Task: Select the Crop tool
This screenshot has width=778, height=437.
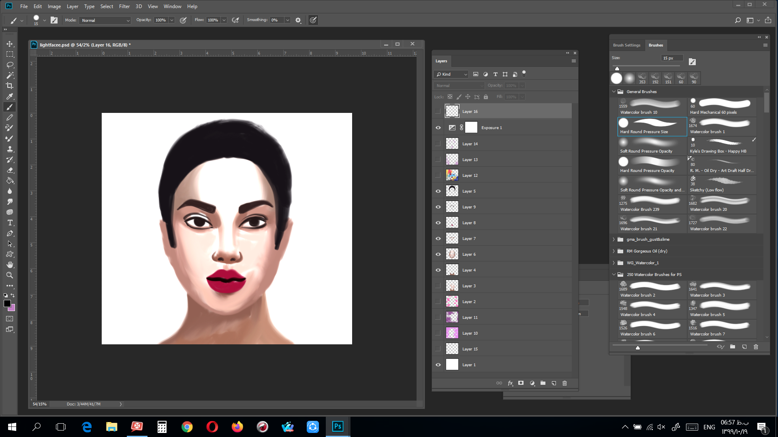Action: click(10, 86)
